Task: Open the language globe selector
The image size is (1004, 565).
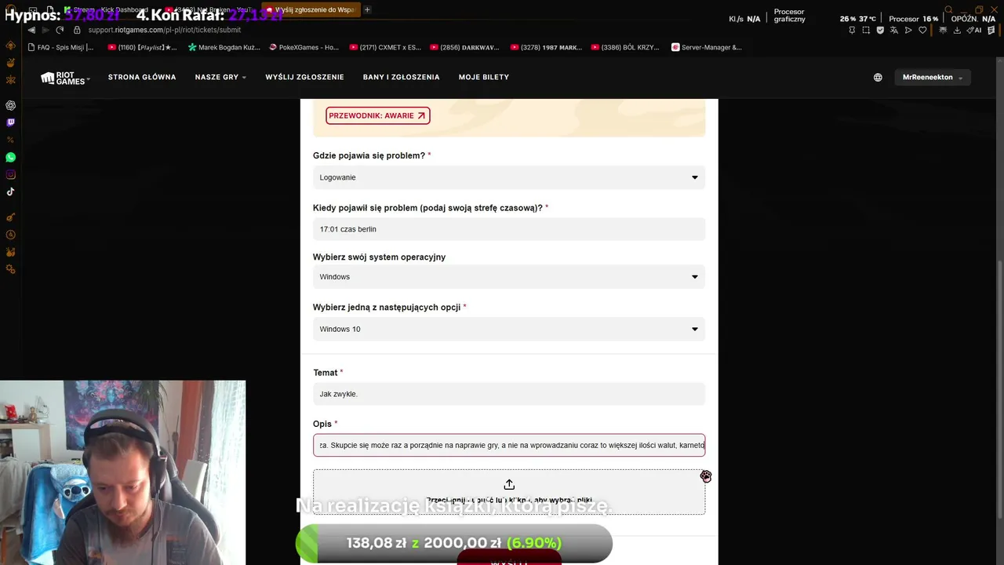Action: pos(878,78)
